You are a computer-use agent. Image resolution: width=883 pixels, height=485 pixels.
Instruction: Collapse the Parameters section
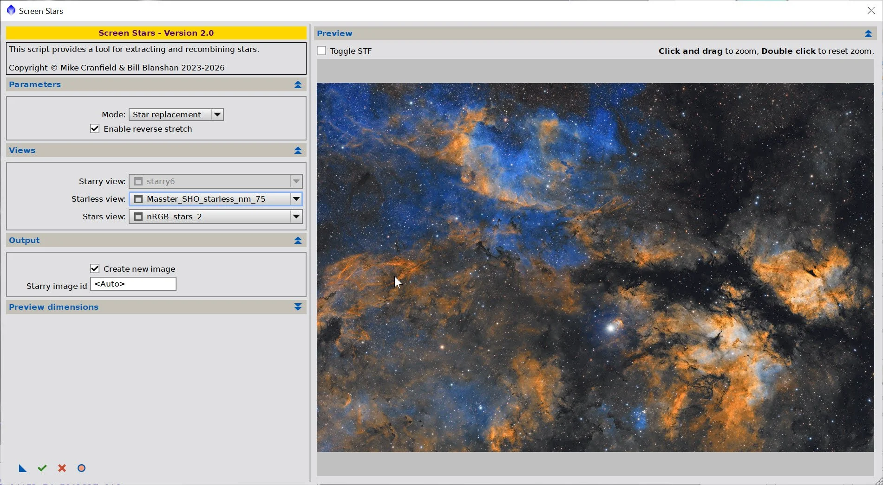[298, 84]
